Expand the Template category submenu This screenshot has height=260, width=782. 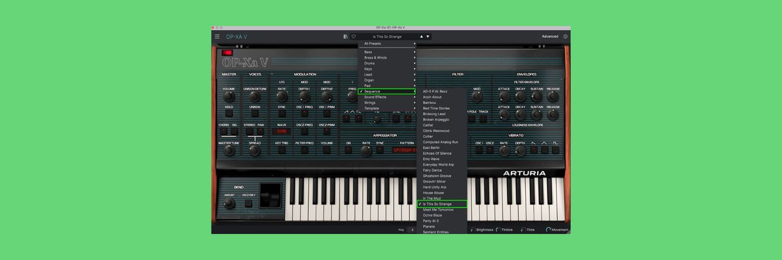388,109
